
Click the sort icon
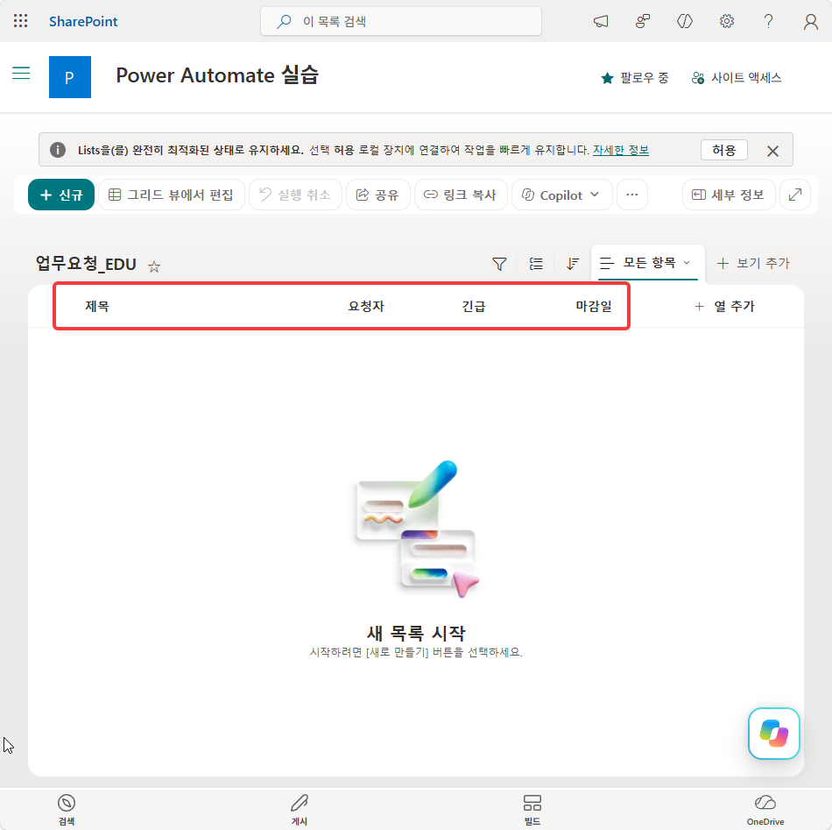(x=573, y=264)
